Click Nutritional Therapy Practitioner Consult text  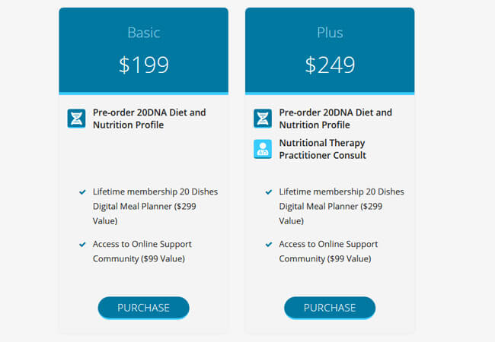(x=323, y=149)
